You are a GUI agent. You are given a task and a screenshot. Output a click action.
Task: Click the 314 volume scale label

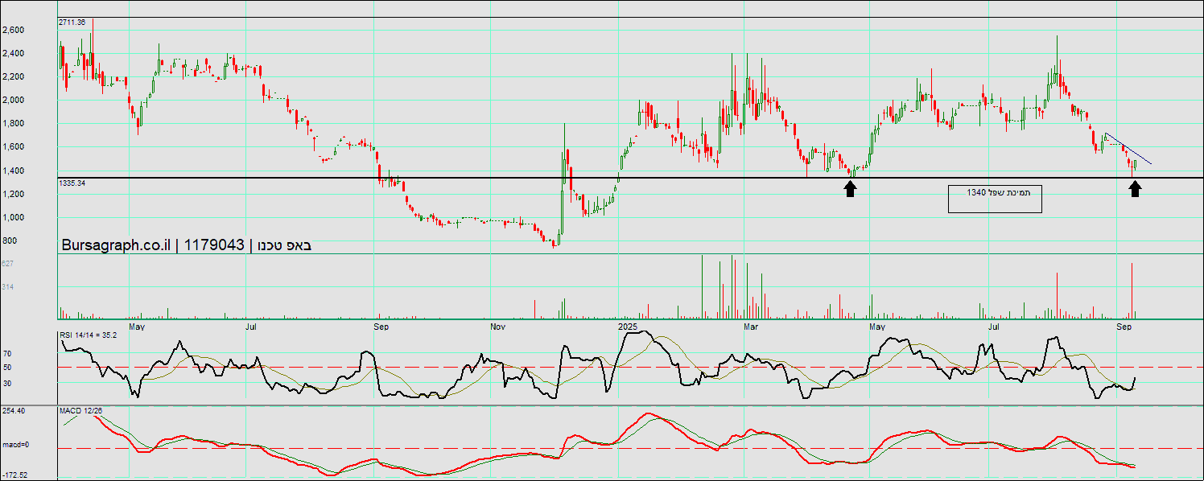click(8, 287)
